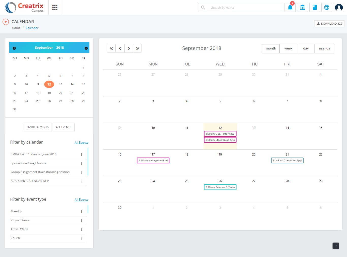Jump back a year with double-left arrow
Viewport: 347px width, 257px height.
tap(111, 48)
